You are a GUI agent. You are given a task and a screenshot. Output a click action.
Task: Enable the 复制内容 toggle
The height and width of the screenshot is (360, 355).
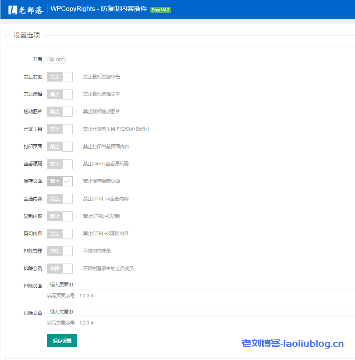60,216
